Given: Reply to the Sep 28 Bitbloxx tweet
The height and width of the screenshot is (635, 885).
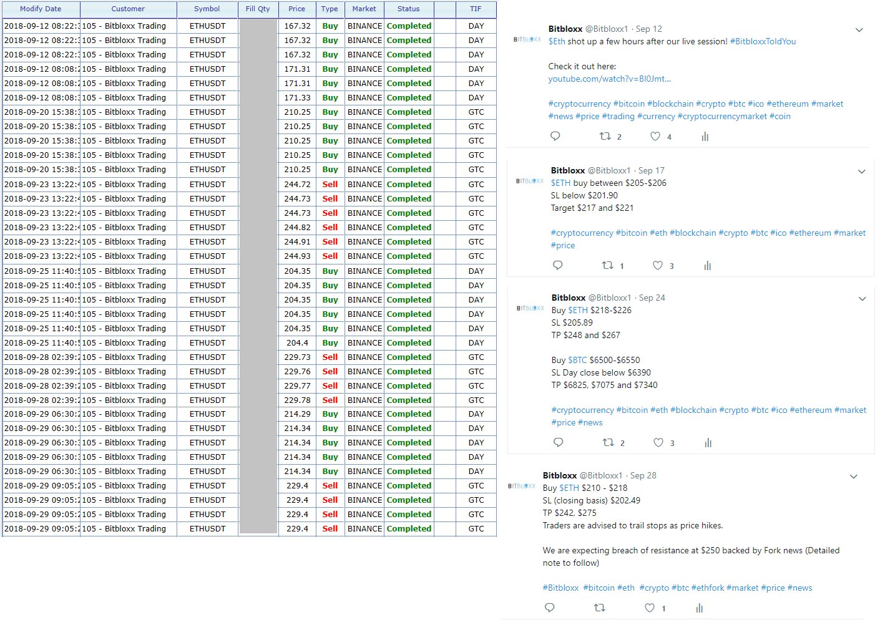Looking at the screenshot, I should coord(549,608).
